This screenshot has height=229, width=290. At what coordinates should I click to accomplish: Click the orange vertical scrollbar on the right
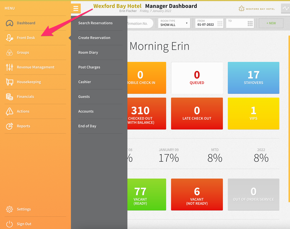tap(289, 118)
